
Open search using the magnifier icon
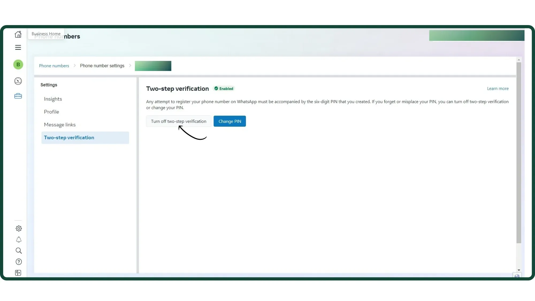tap(18, 251)
